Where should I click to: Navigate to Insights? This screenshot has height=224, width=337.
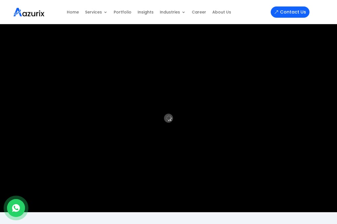click(146, 12)
